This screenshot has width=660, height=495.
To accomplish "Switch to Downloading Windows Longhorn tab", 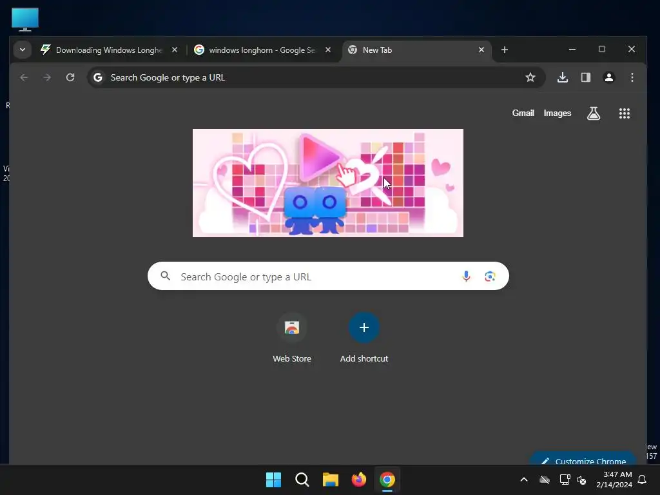I will (x=108, y=50).
